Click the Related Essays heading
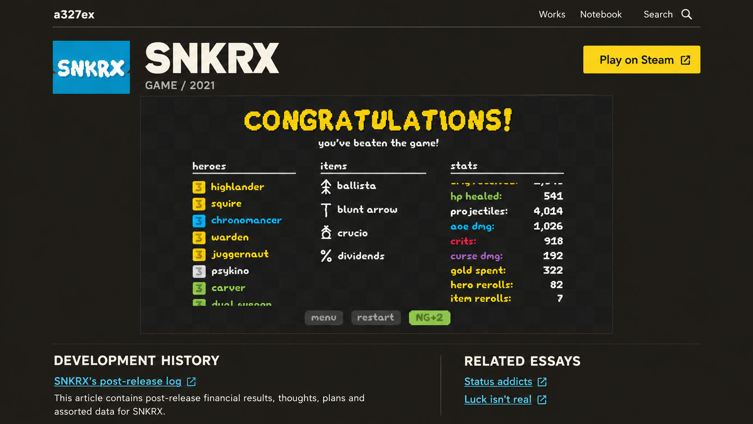 coord(522,361)
